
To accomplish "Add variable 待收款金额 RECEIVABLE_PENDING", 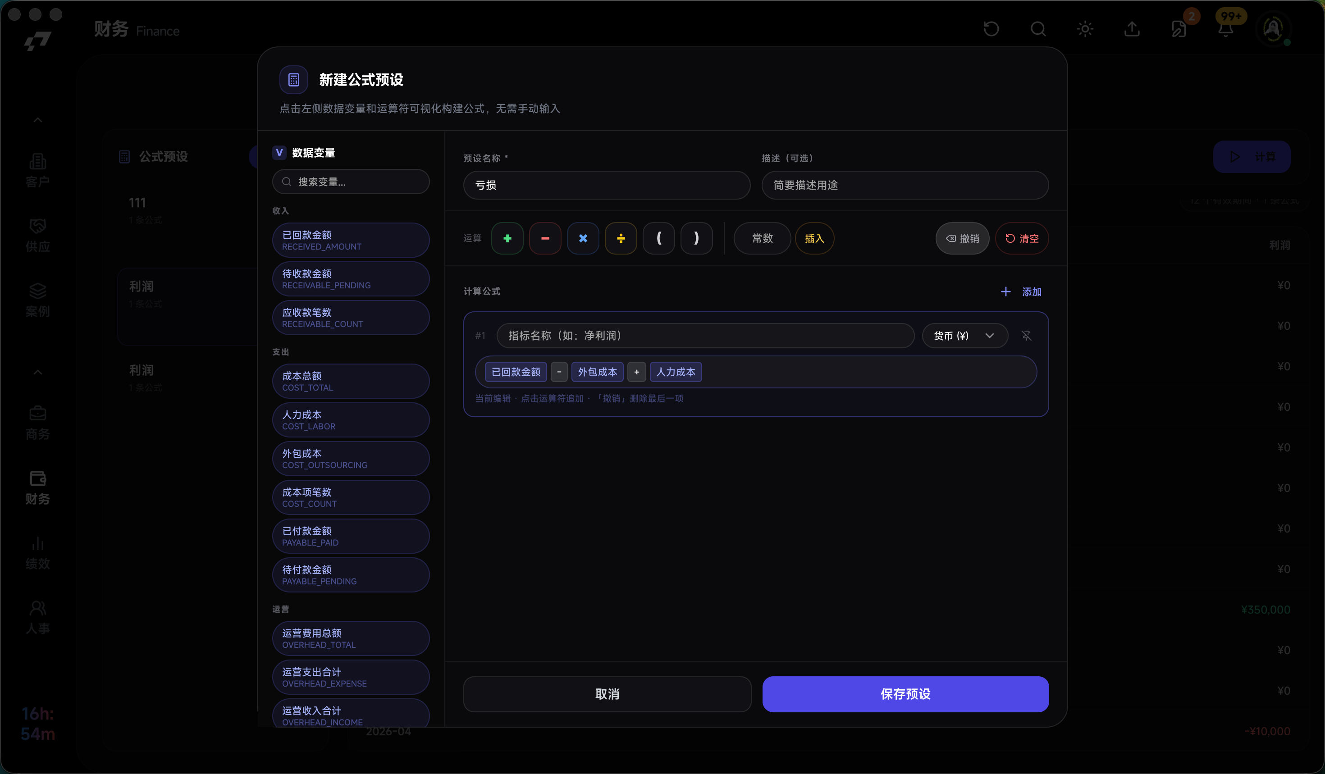I will pyautogui.click(x=351, y=279).
